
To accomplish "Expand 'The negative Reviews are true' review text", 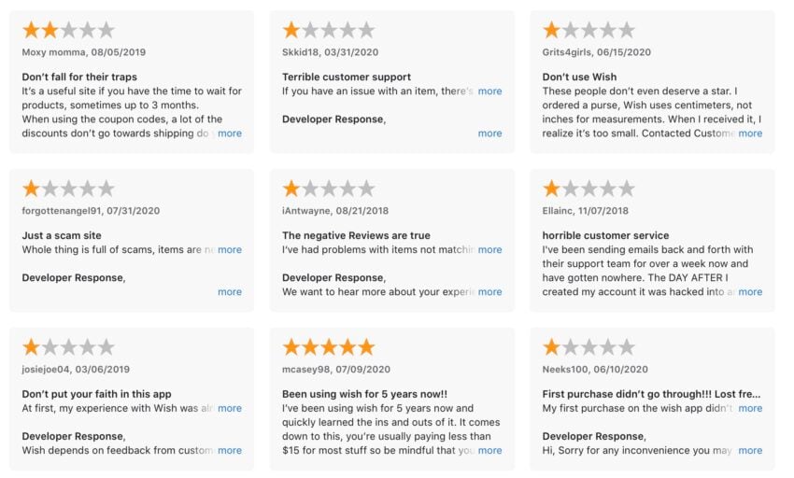I will [489, 249].
